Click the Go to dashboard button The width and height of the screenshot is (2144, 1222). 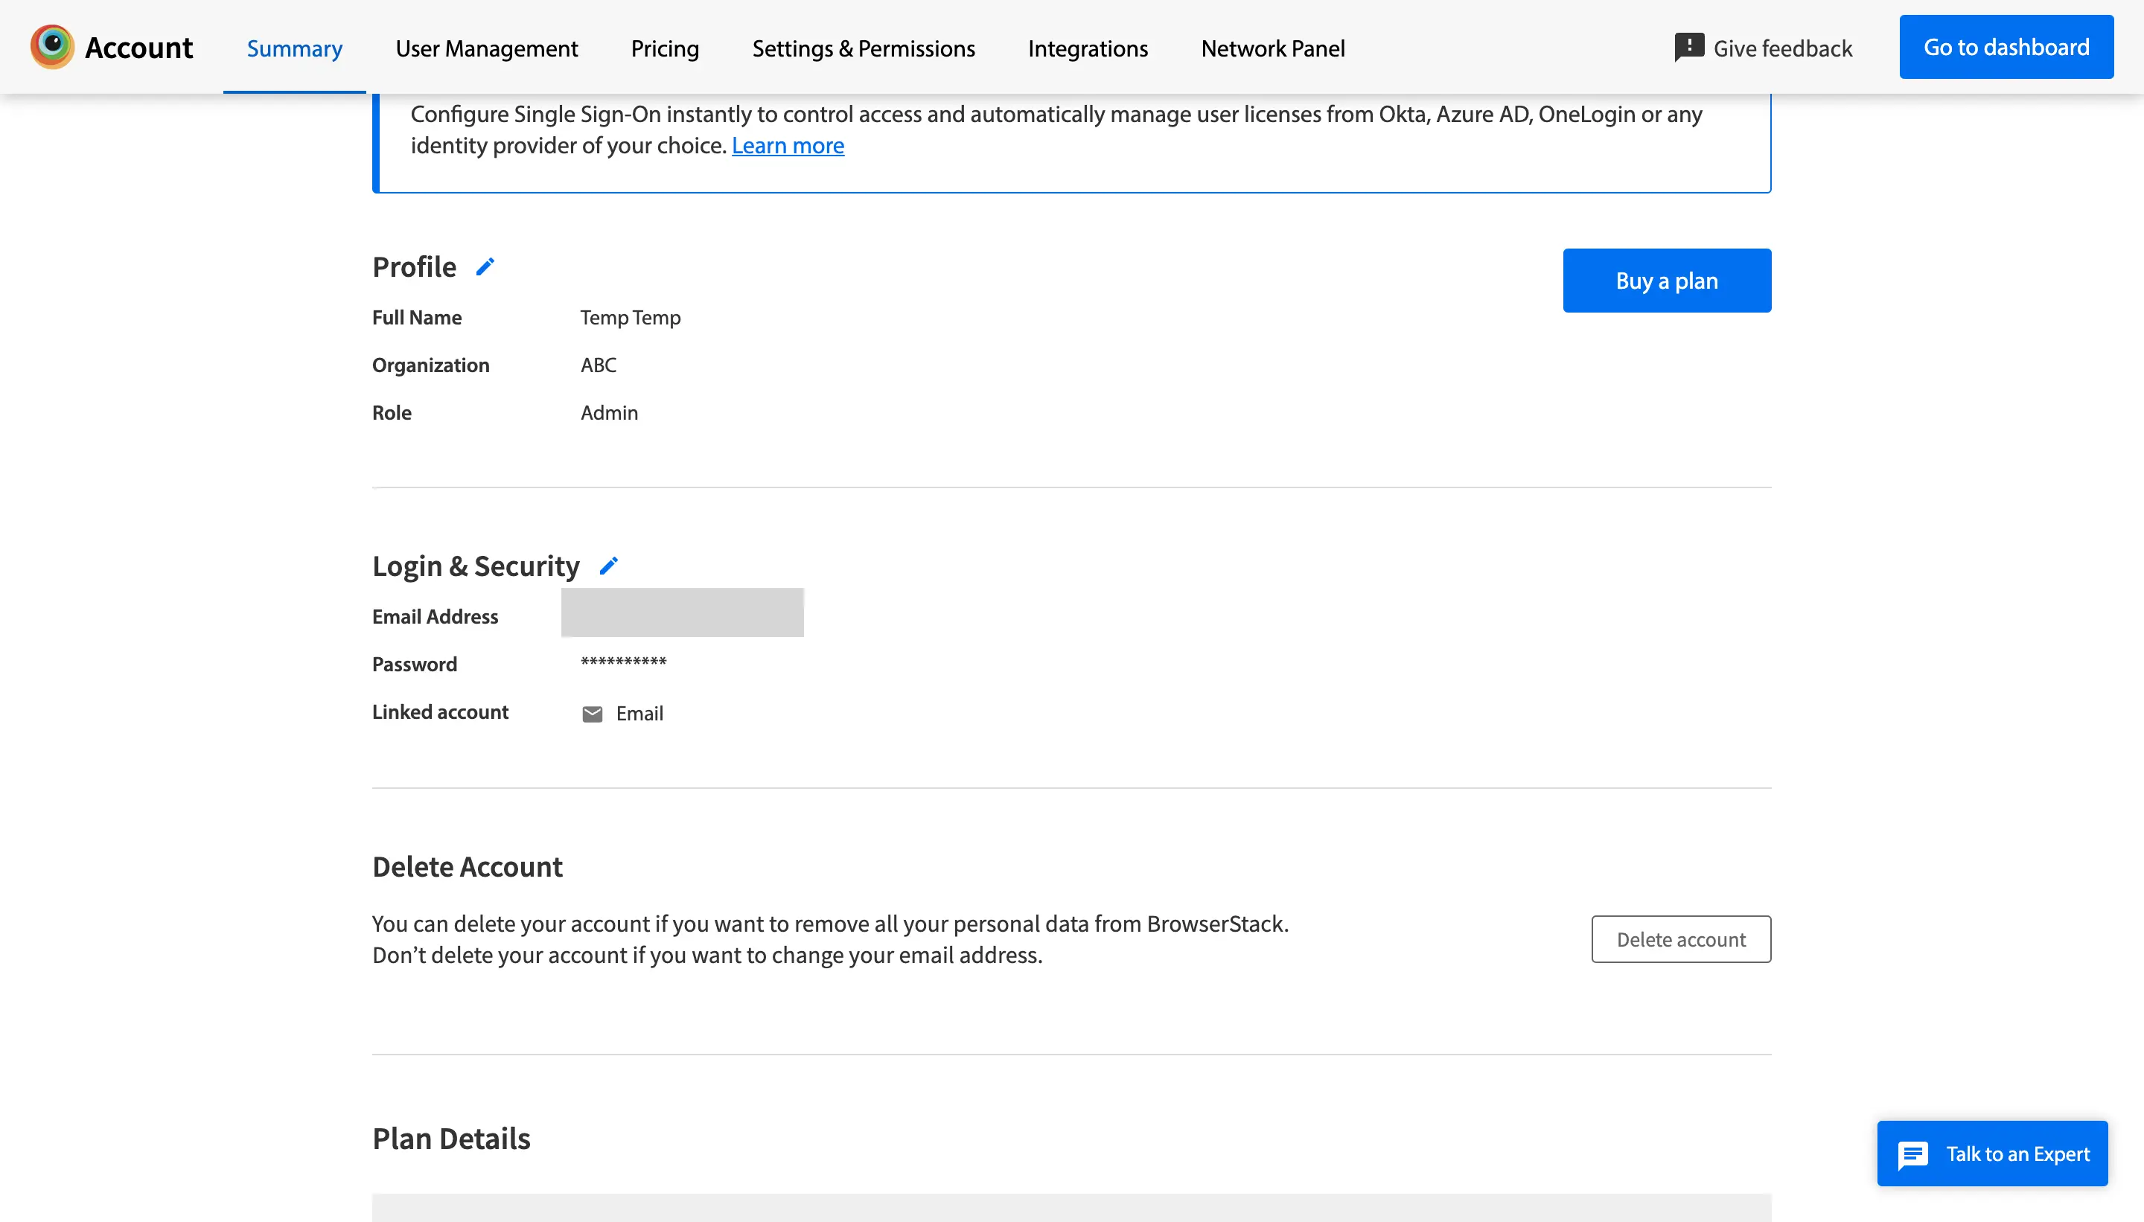pyautogui.click(x=2007, y=46)
